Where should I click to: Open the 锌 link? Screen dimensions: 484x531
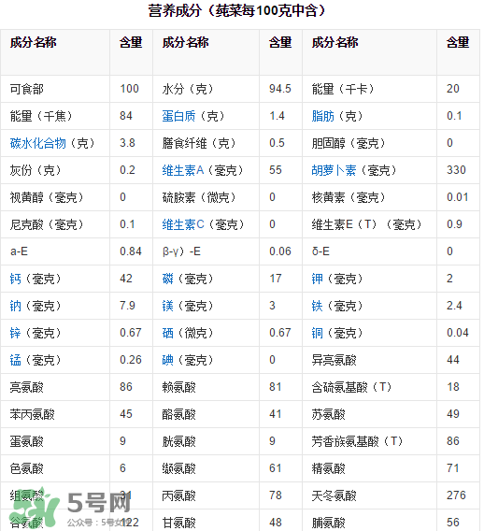pos(15,333)
